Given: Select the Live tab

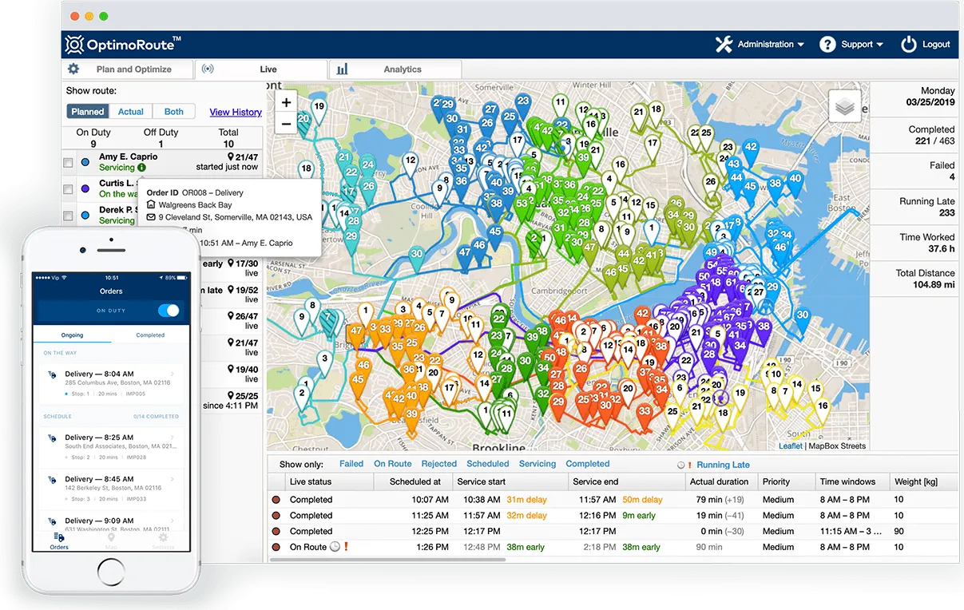Looking at the screenshot, I should coord(260,69).
